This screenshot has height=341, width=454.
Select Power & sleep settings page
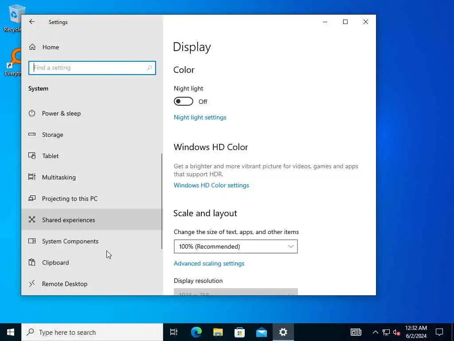click(91, 113)
